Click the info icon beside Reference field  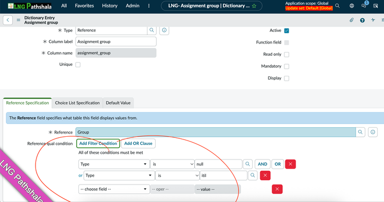click(373, 132)
